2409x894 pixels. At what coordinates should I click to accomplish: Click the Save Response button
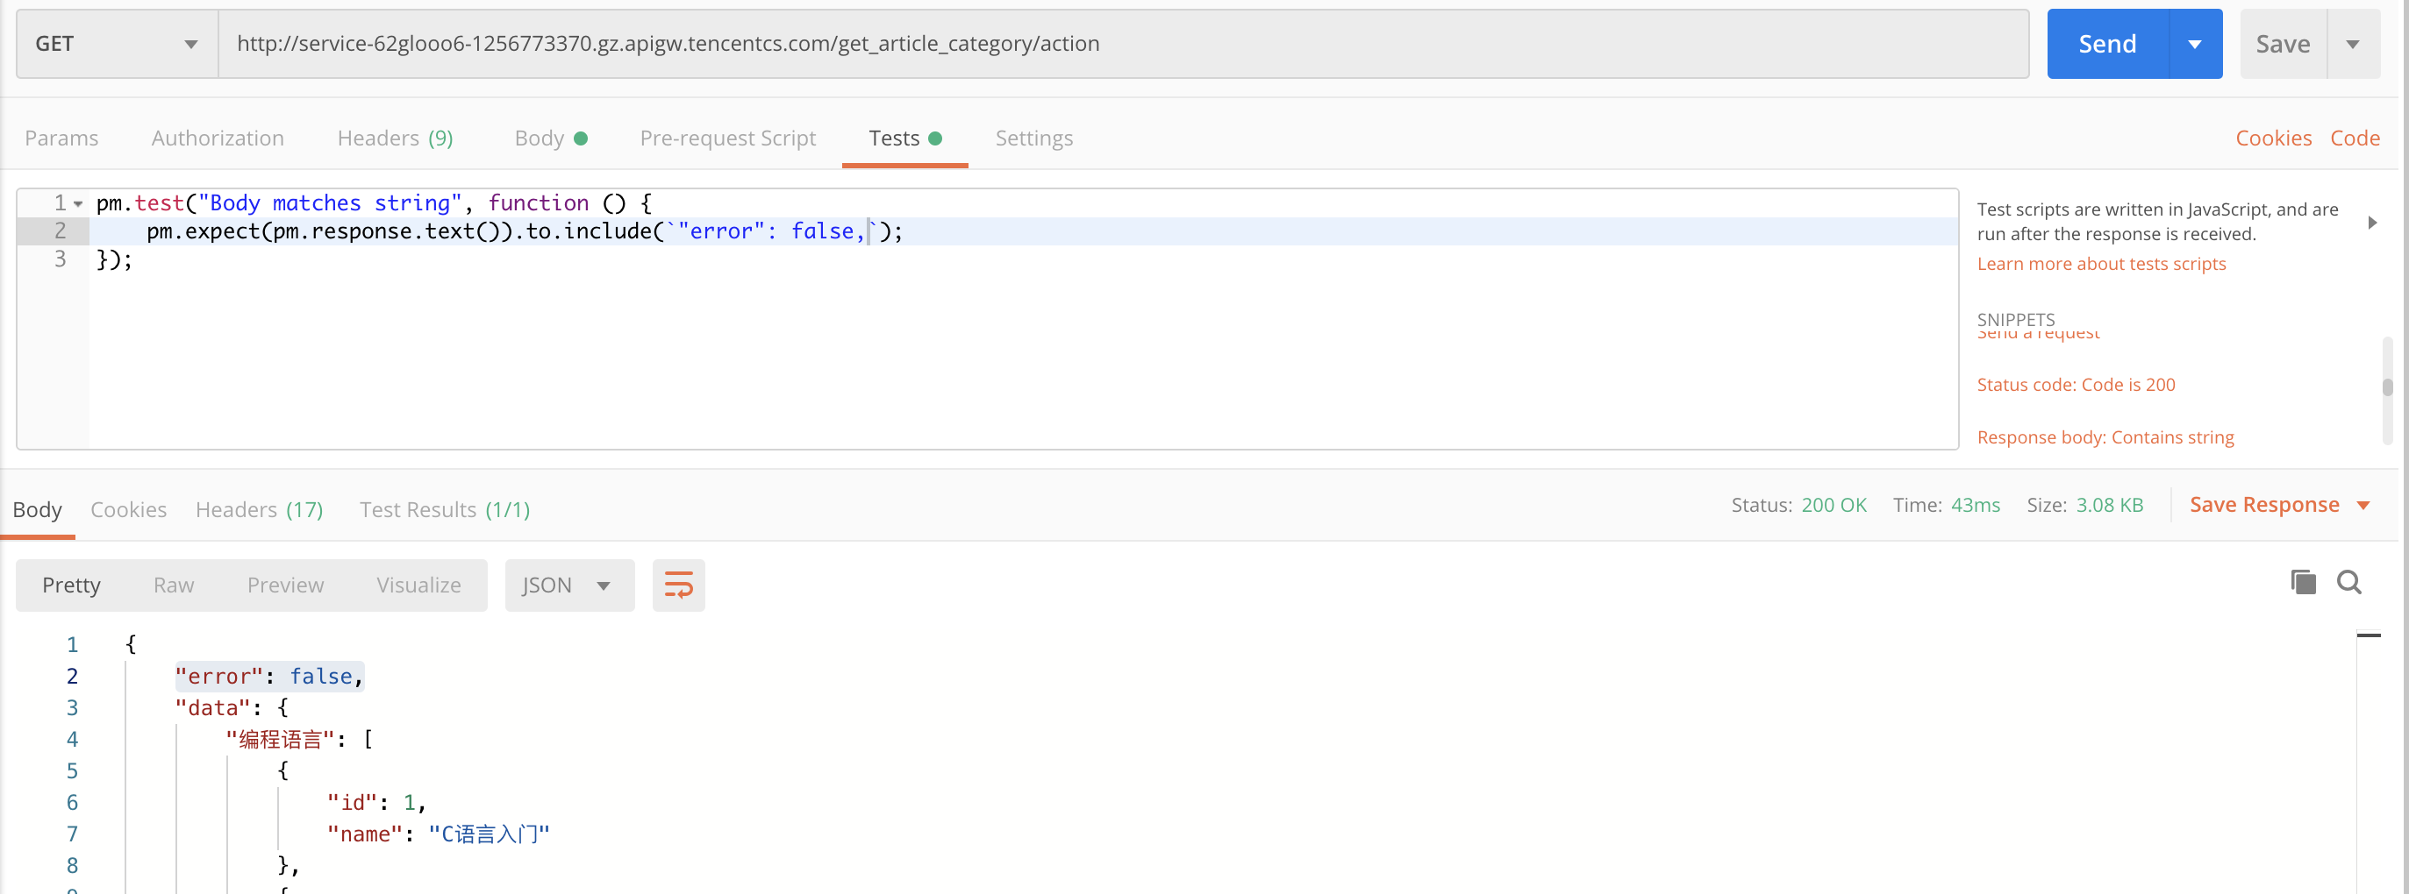(x=2264, y=505)
